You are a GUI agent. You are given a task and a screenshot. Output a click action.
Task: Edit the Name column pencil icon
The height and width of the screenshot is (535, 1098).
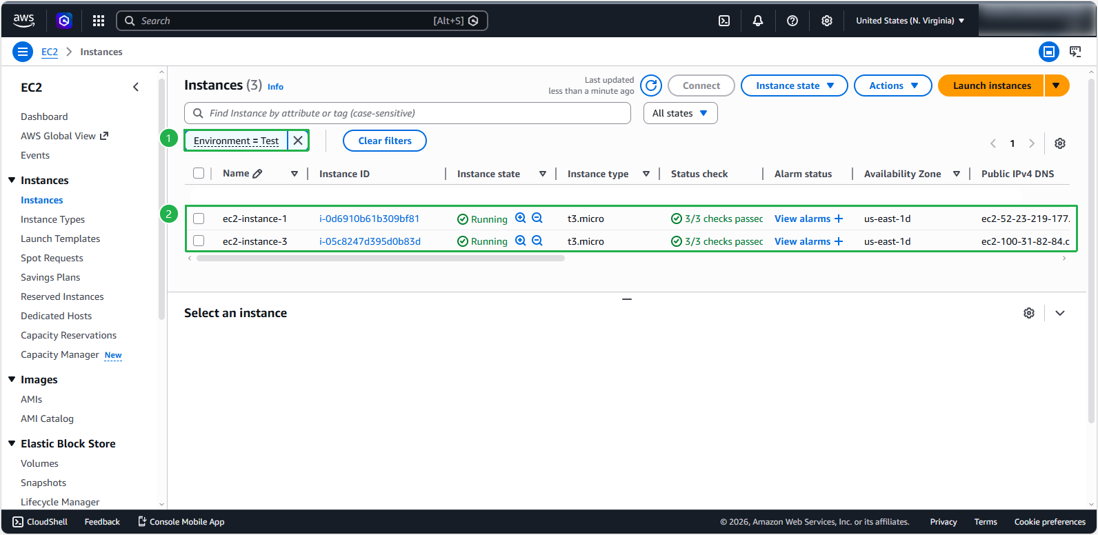pyautogui.click(x=258, y=174)
